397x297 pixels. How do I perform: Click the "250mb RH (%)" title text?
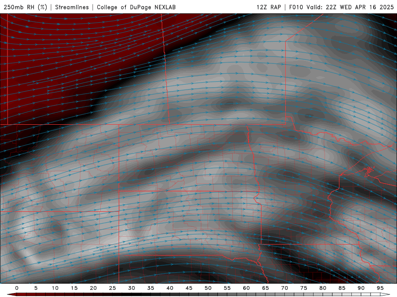[x=25, y=7]
